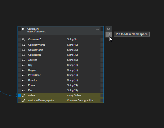Select the PostalCode field name
The width and height of the screenshot is (164, 128).
35,75
